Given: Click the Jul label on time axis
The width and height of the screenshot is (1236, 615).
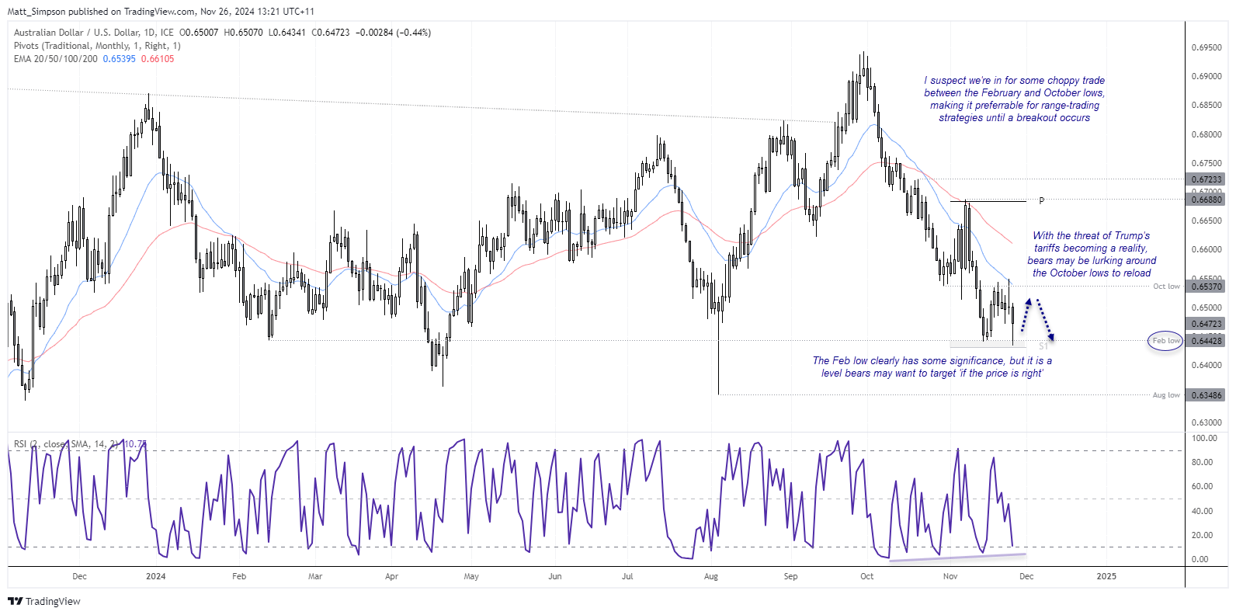Looking at the screenshot, I should point(627,576).
